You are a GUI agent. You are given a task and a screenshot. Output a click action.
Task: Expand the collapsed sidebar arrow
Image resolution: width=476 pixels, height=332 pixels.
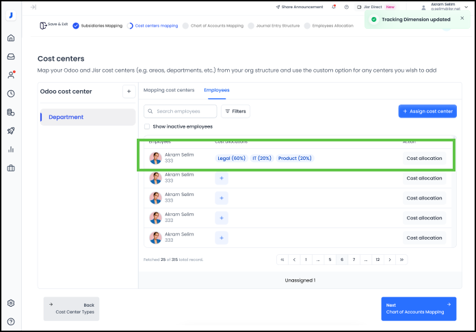coord(33,7)
